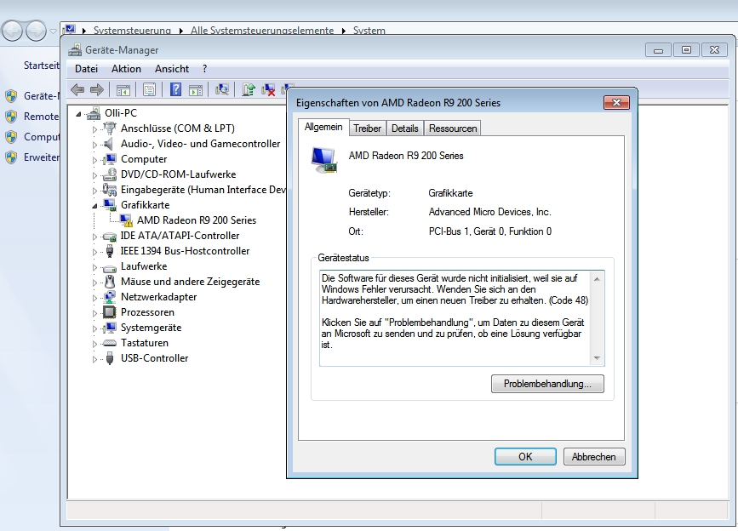The width and height of the screenshot is (738, 531).
Task: Click AMD Radeon warning icon in tree
Action: click(x=126, y=220)
